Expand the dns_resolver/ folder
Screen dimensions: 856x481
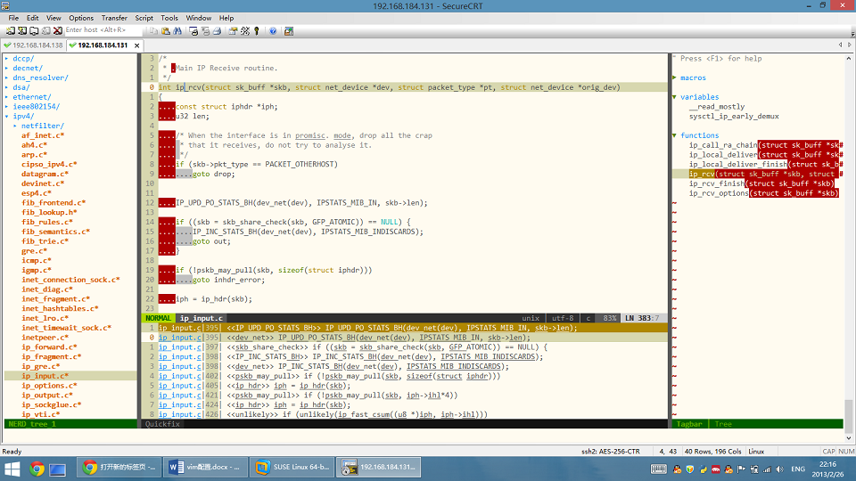tap(7, 78)
